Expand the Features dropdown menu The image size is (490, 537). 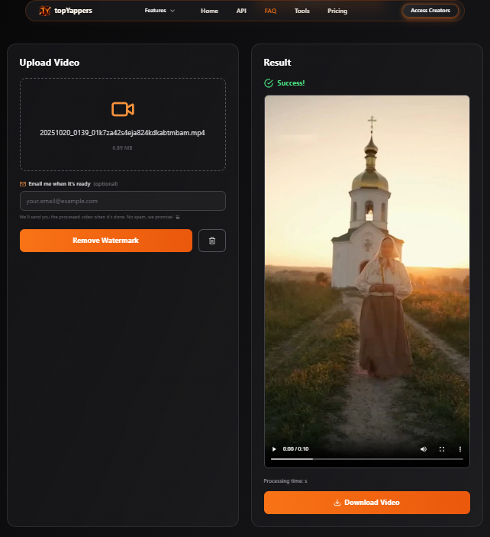pyautogui.click(x=160, y=11)
